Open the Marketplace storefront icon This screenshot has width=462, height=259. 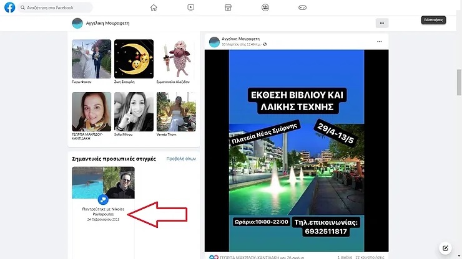coord(228,7)
